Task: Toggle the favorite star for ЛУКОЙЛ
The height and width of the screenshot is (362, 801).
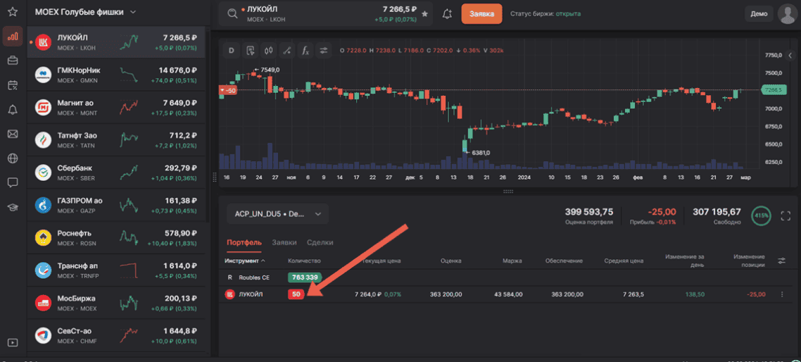Action: click(424, 14)
